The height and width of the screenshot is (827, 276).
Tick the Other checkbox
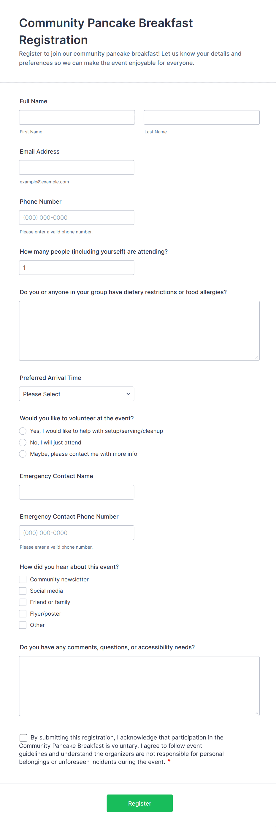(x=23, y=625)
